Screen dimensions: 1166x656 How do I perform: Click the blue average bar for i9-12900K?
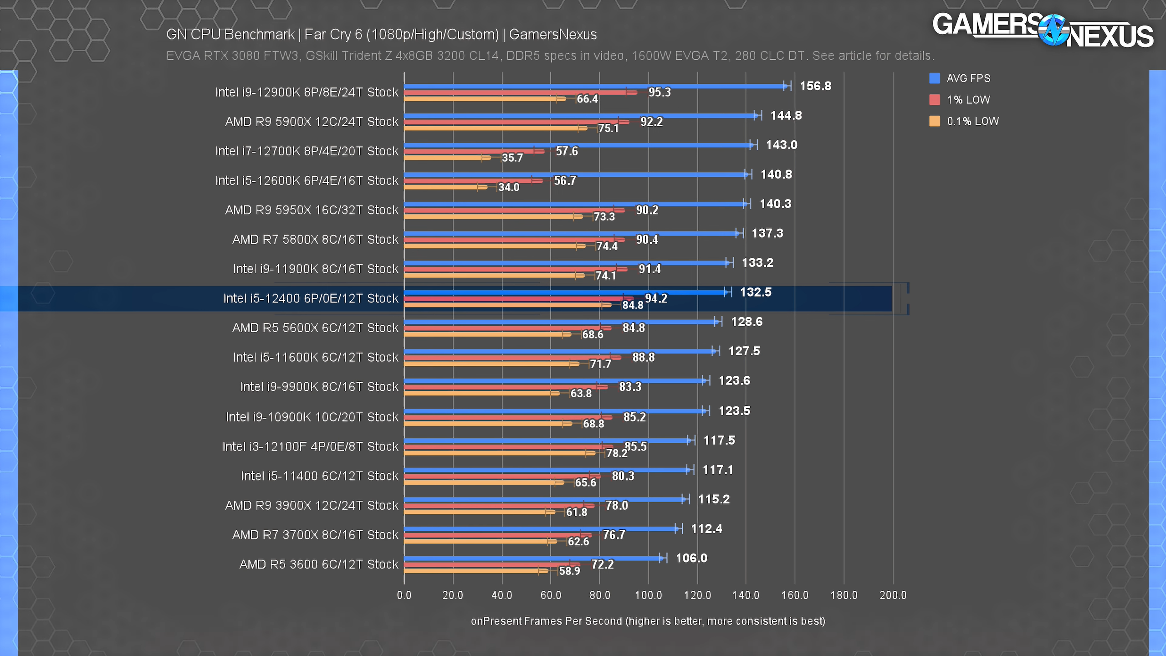coord(596,86)
